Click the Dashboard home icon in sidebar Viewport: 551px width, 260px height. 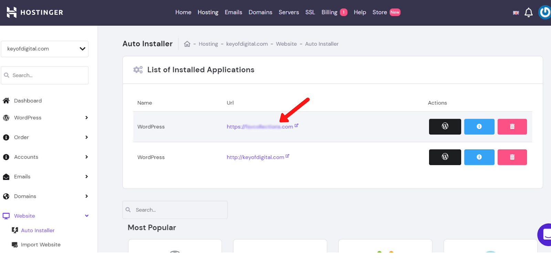click(6, 101)
